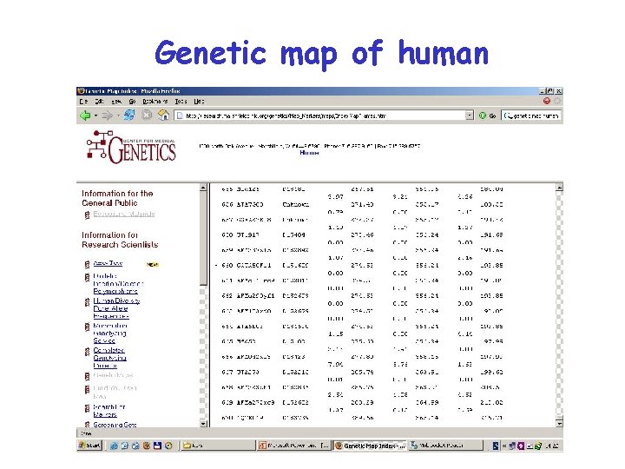
Task: Switch to Microsoft PowerPoint taskbar button
Action: pyautogui.click(x=294, y=446)
